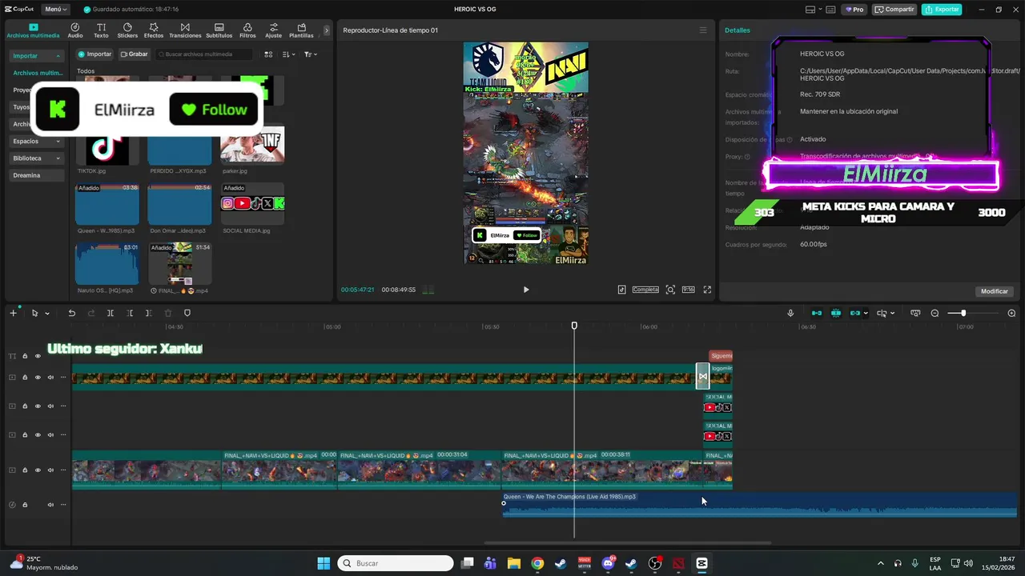Select the parker.jpg thumbnail
The image size is (1025, 576).
[x=252, y=145]
